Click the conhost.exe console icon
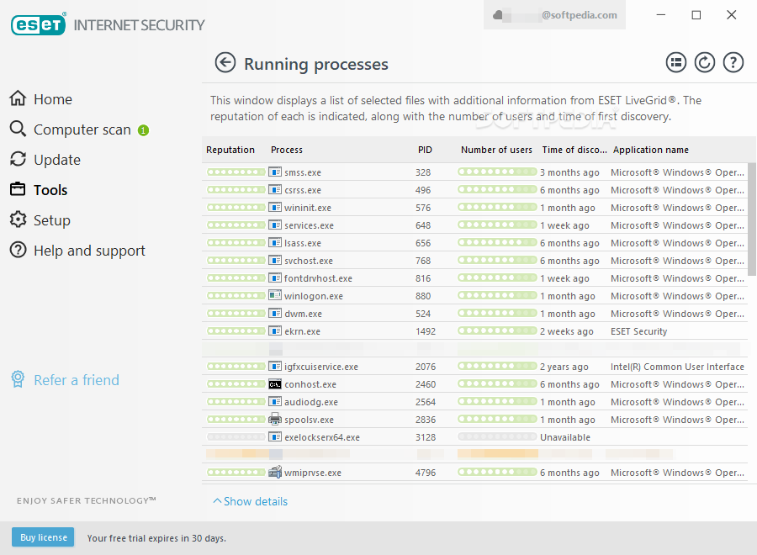 point(275,384)
